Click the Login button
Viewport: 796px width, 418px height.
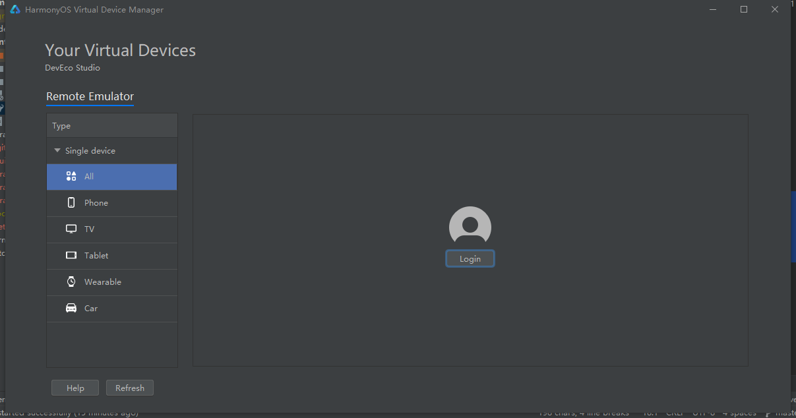(x=470, y=259)
